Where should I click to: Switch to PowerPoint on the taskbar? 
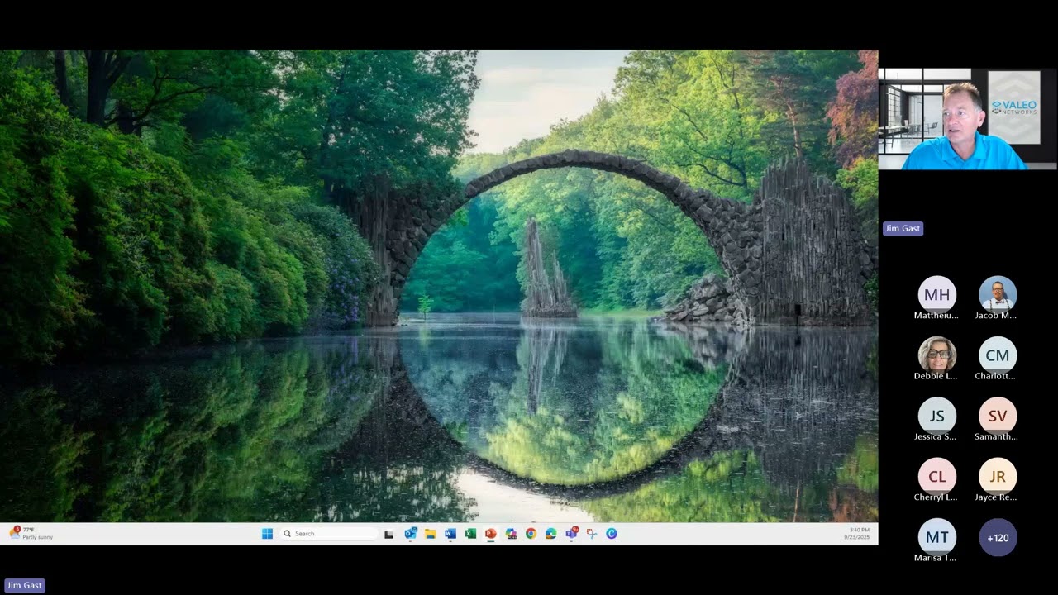point(490,534)
